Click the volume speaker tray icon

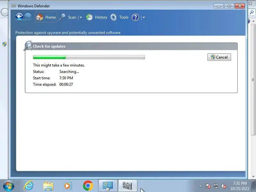224,186
